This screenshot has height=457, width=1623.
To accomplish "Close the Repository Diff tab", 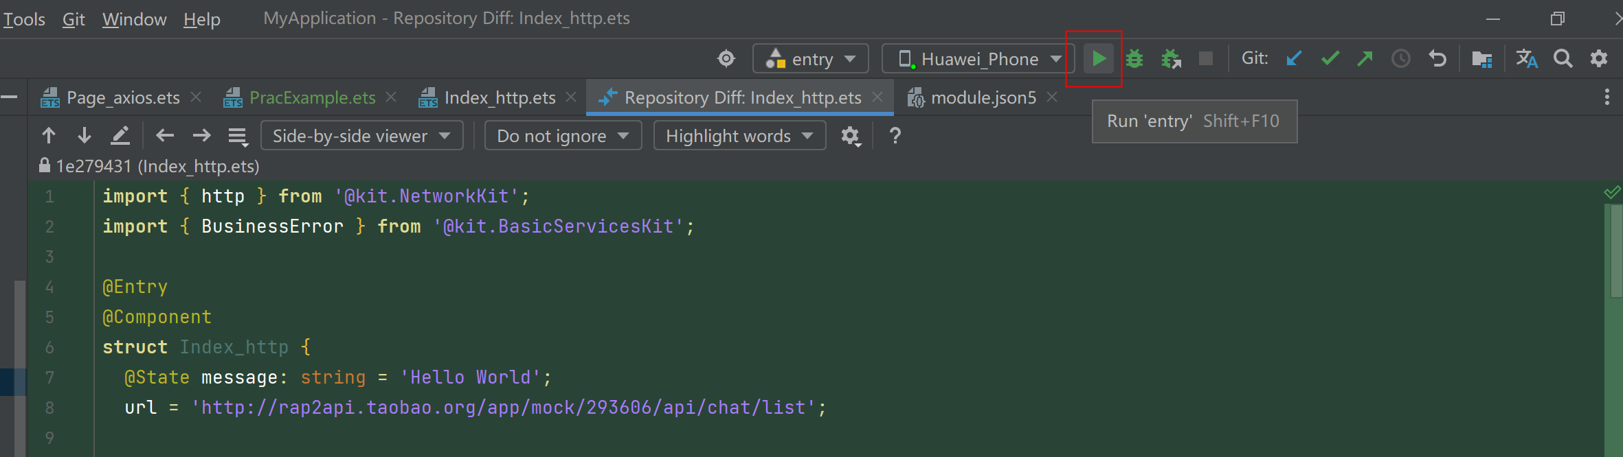I will pos(877,97).
